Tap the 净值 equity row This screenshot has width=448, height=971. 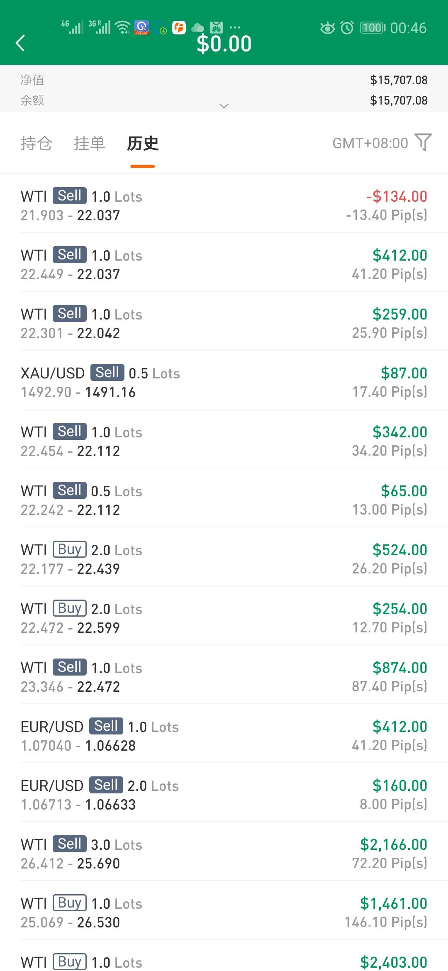point(224,80)
